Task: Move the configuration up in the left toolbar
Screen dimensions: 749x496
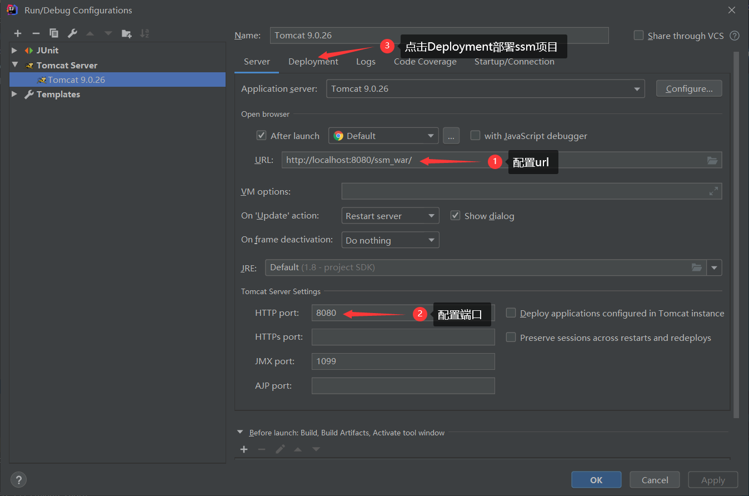Action: [90, 33]
